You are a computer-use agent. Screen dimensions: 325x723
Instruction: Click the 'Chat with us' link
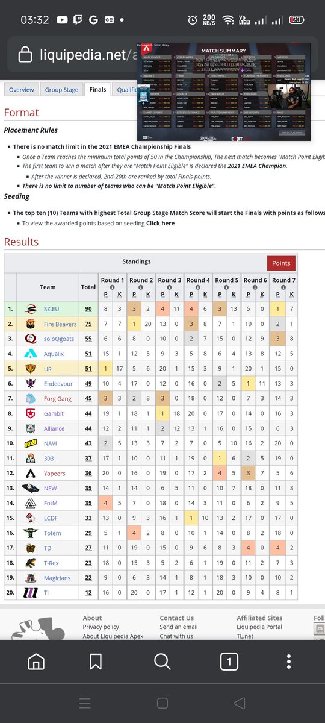pyautogui.click(x=176, y=636)
